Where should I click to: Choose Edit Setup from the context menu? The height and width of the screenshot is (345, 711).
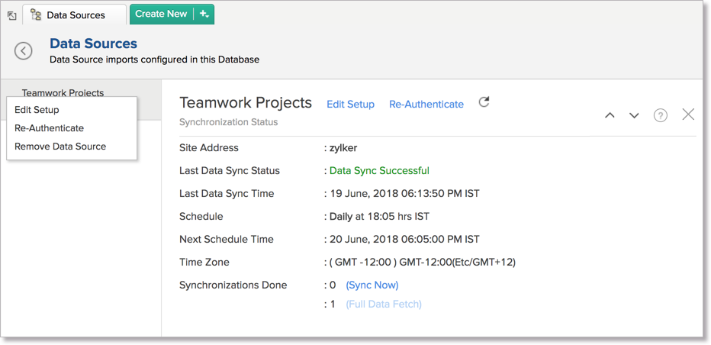pos(37,110)
